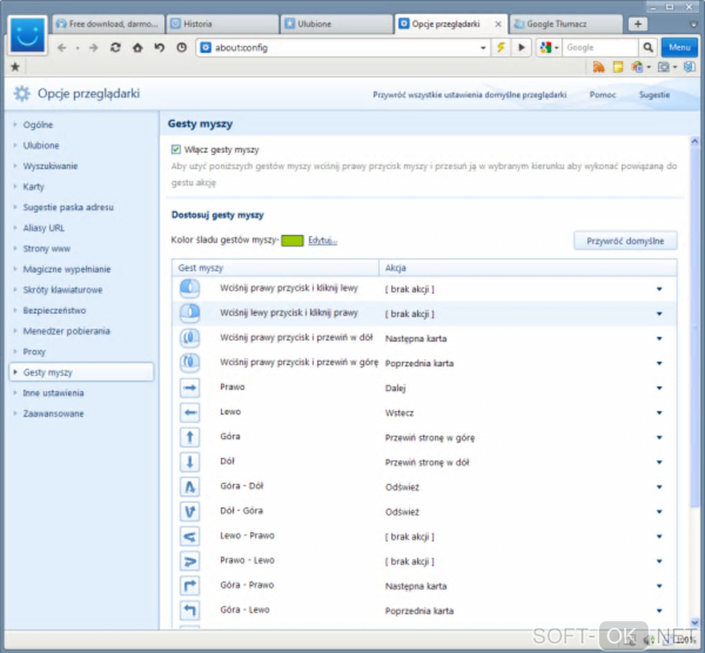Screen dimensions: 705x653
Task: Click the Dół - Góra gesture icon
Action: click(x=190, y=511)
